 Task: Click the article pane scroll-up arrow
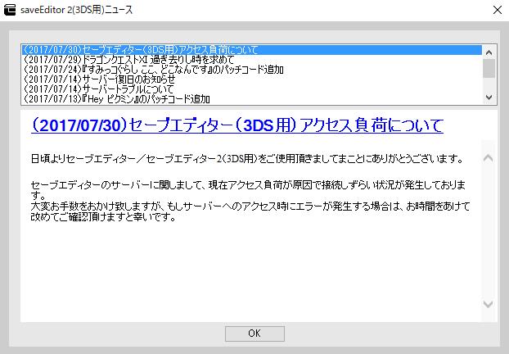[489, 157]
